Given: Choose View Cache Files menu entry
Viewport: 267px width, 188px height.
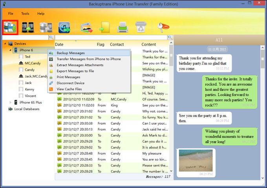Looking at the screenshot, I should point(89,89).
